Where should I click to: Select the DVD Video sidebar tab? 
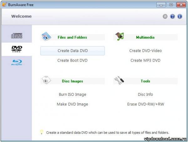[x=17, y=49]
